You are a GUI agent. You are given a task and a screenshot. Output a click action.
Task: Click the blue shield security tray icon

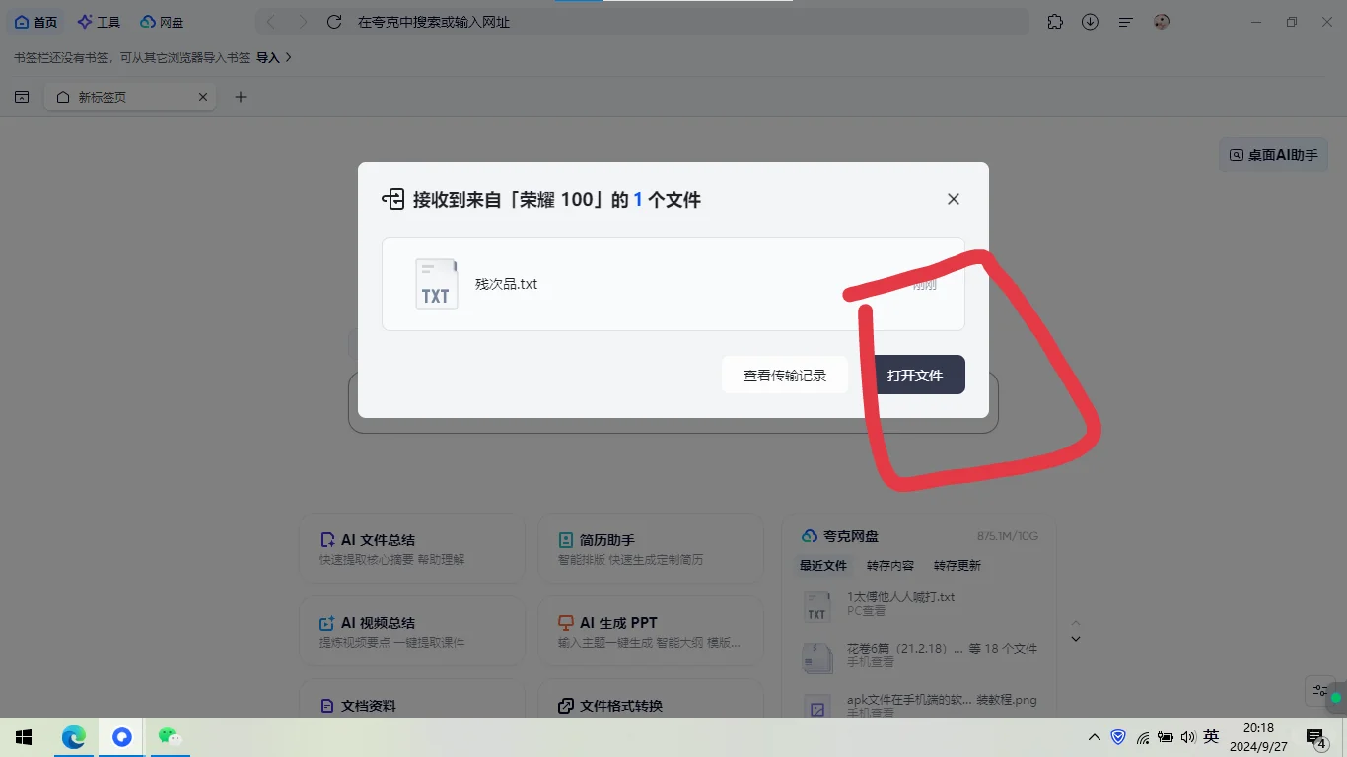[x=1118, y=737]
